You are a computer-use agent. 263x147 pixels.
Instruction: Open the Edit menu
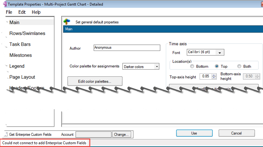(22, 12)
